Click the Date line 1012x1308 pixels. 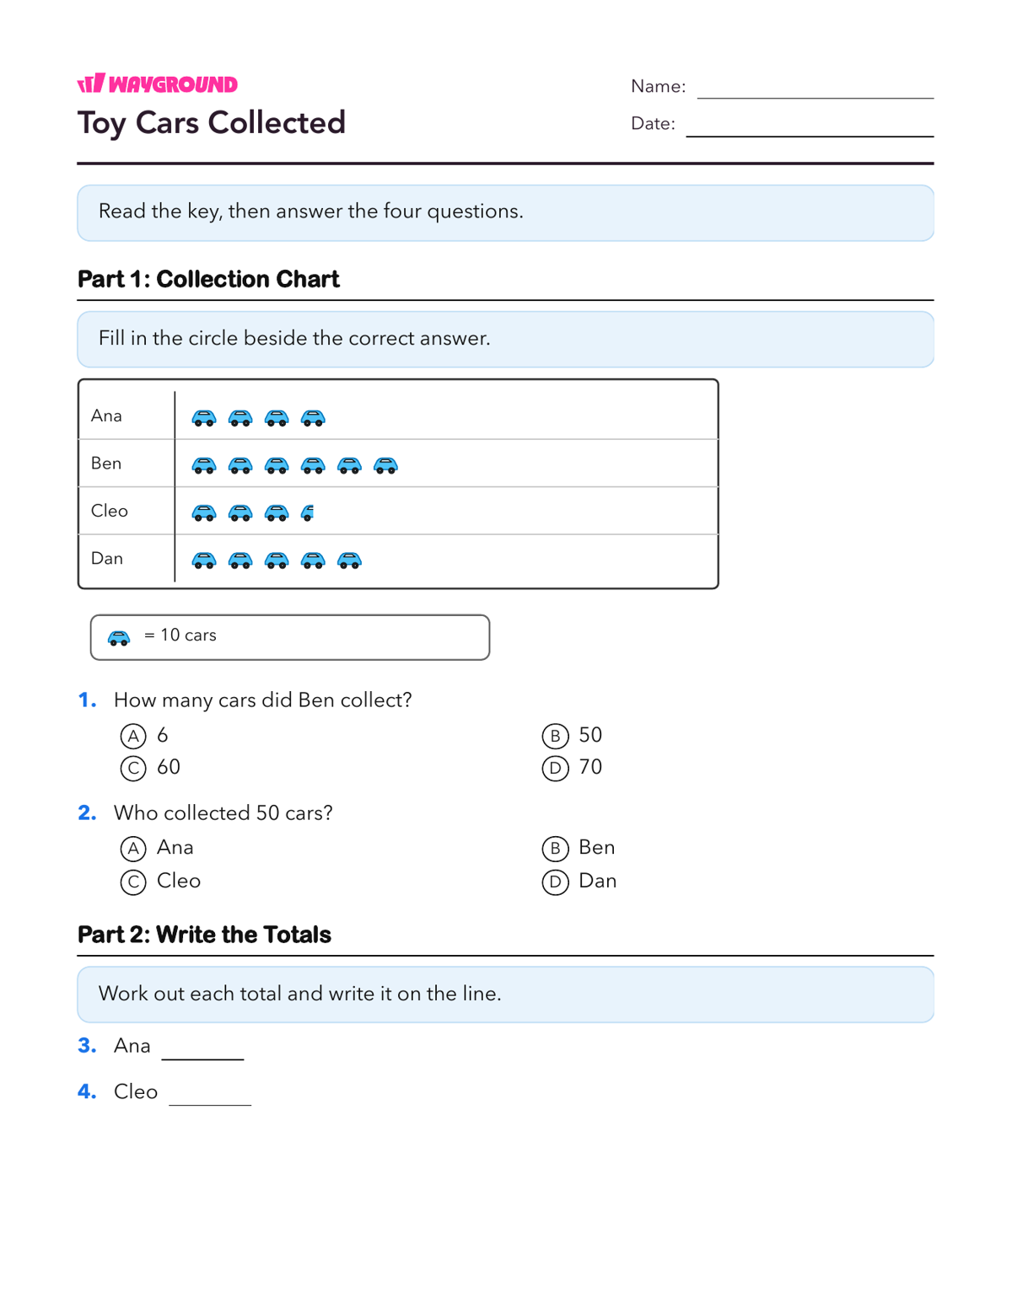point(810,135)
